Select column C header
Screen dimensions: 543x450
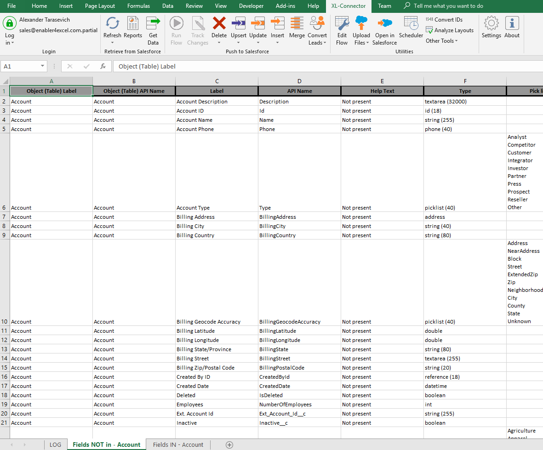coord(217,81)
